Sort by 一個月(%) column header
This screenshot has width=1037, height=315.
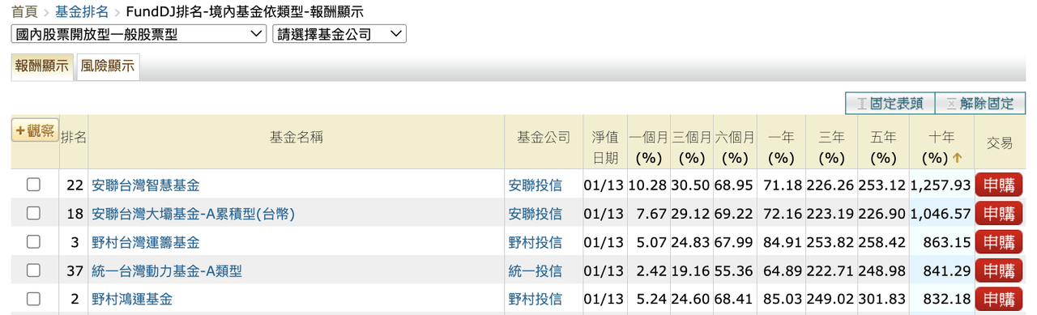point(648,147)
